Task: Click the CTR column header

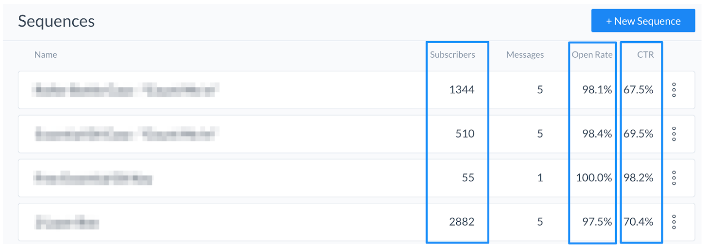Action: 646,55
